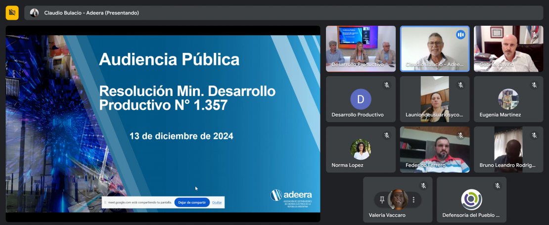Click presenter avatar beside Claudio Bulacio title
Viewport: 549px width, 225px height.
click(x=34, y=13)
